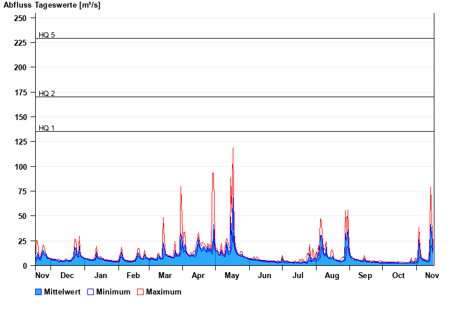
Task: Click the 250 value on the y-axis
Action: click(x=21, y=18)
